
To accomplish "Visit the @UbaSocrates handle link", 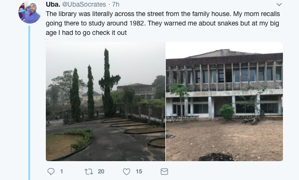I will pos(84,4).
